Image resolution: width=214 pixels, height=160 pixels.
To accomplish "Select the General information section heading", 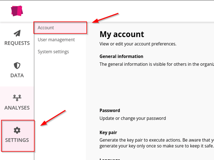I will coord(121,56).
